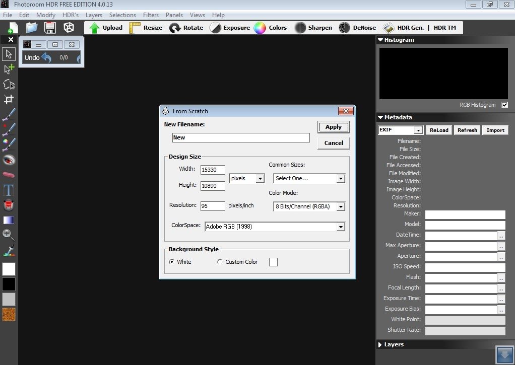Click the Save floppy disk icon
This screenshot has width=515, height=365.
pos(50,28)
